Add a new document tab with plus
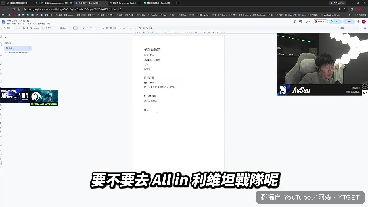Screen dimensions: 368x207 (x=29, y=43)
